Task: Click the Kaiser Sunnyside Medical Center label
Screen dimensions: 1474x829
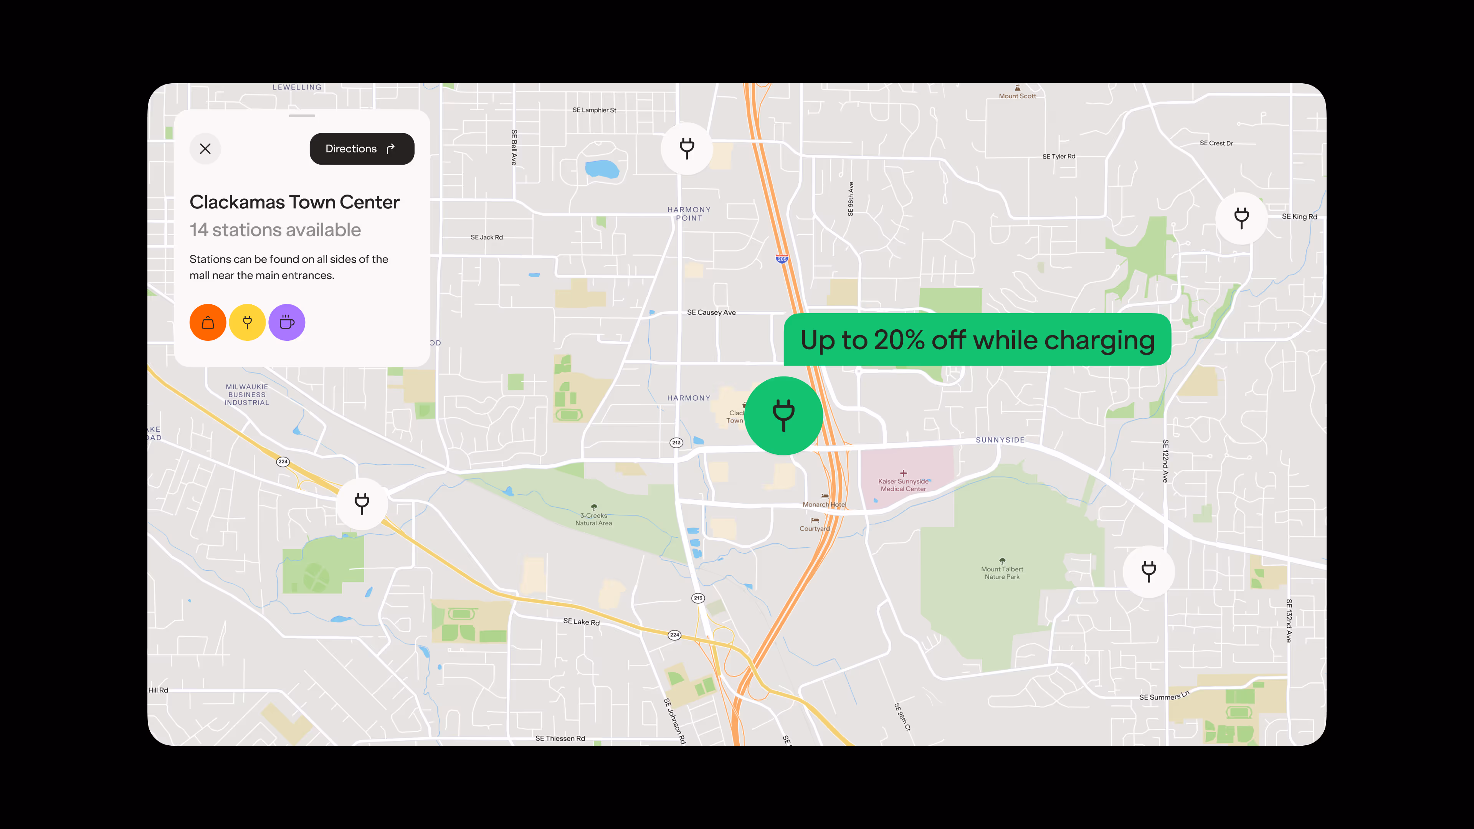Action: pos(903,485)
